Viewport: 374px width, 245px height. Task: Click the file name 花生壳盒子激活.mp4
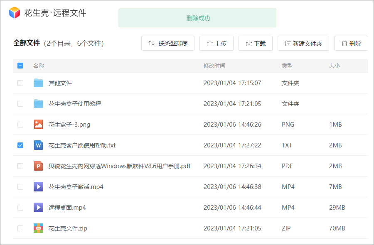pos(76,186)
